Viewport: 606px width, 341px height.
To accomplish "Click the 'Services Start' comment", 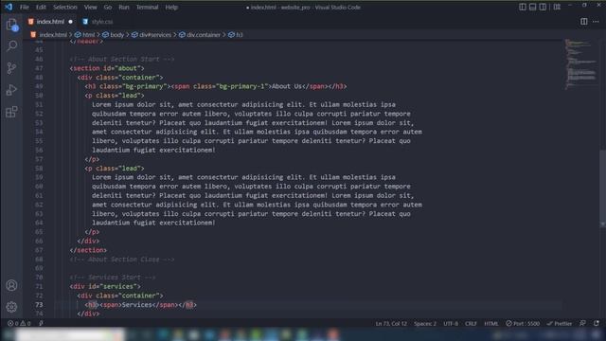I will coord(113,278).
